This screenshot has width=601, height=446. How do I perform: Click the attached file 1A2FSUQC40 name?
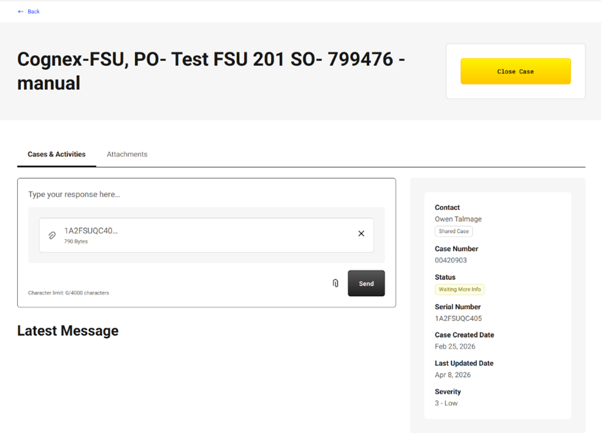tap(91, 230)
